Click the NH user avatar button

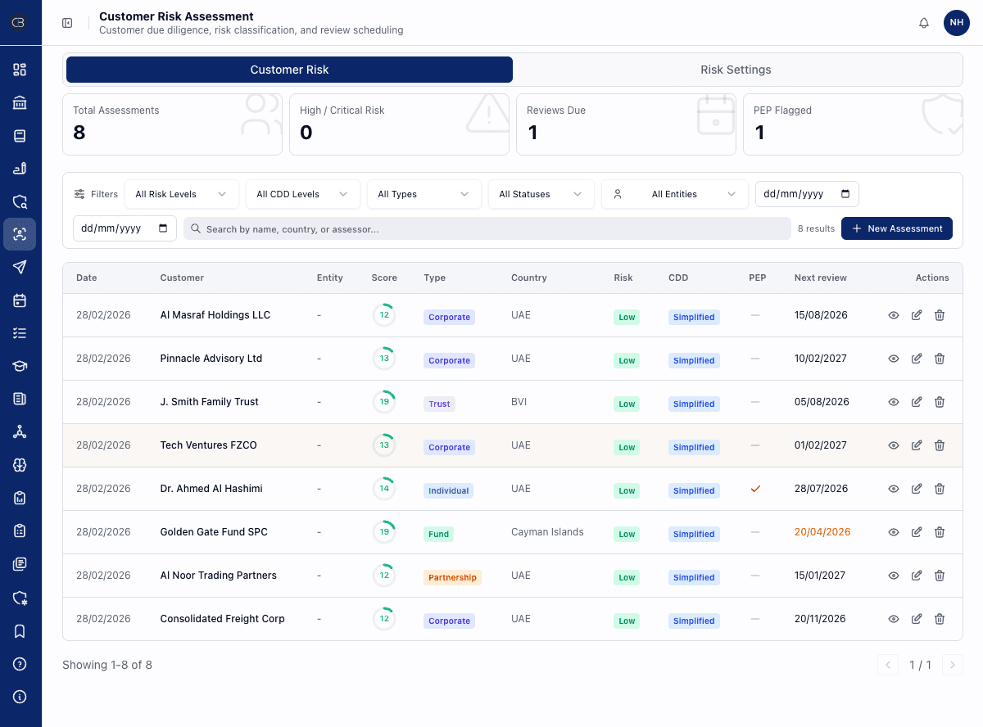click(x=956, y=23)
